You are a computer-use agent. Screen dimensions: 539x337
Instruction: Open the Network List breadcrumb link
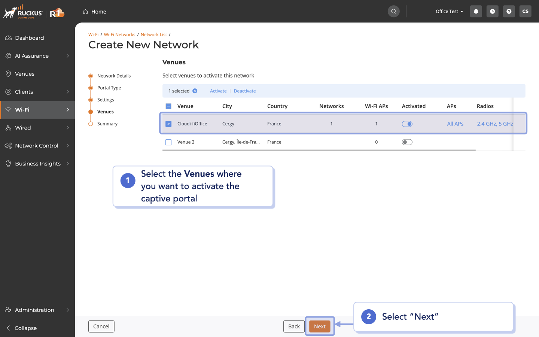click(x=154, y=34)
